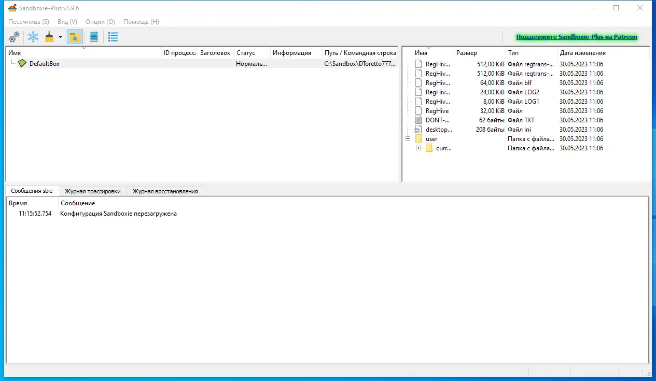Click the Sandboxie-Plus title bar app icon

click(x=12, y=8)
